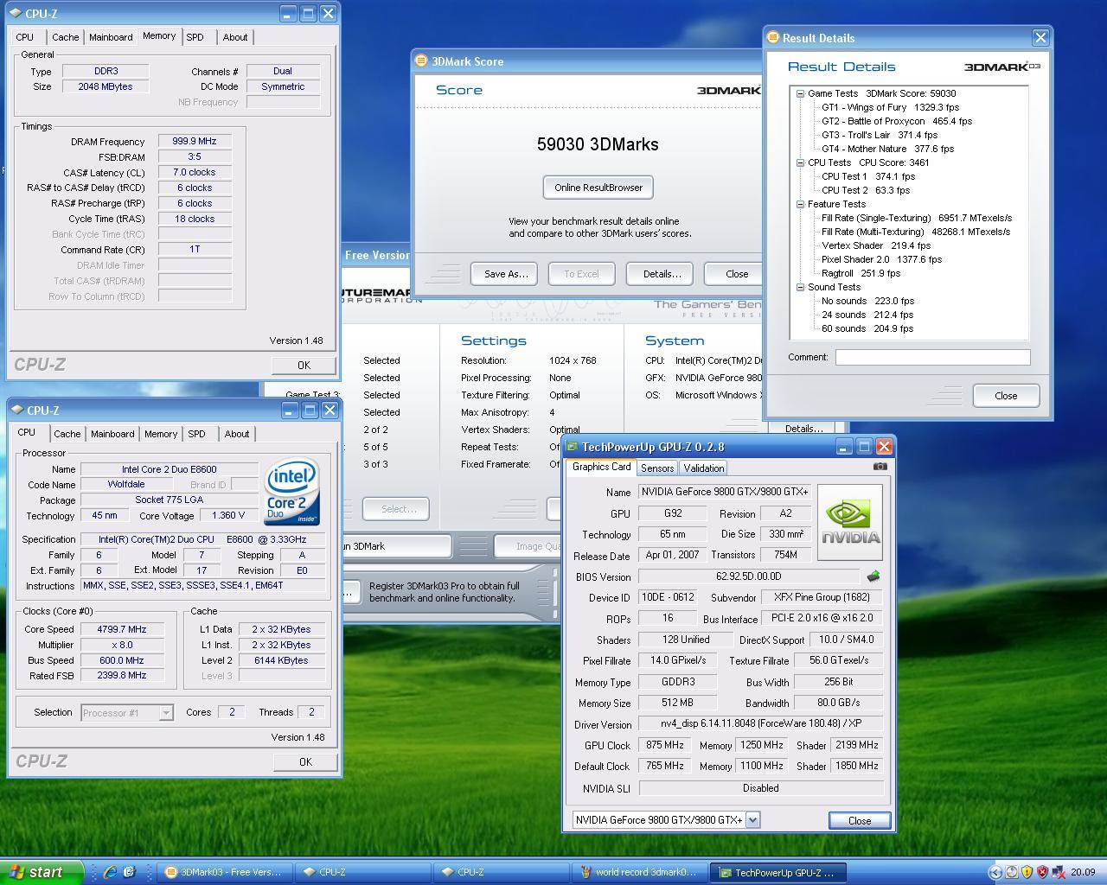Collapse the CPU Tests tree node
The height and width of the screenshot is (885, 1107).
[801, 162]
